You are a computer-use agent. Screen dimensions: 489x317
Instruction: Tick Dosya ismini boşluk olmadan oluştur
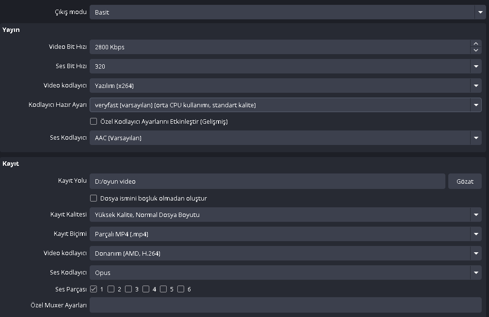pyautogui.click(x=94, y=198)
